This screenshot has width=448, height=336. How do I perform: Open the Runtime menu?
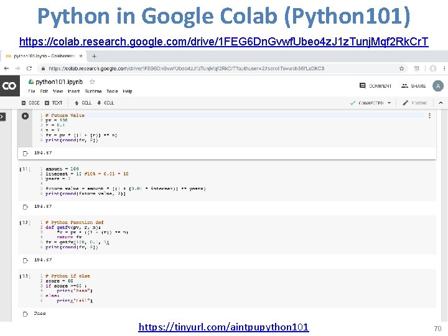[x=93, y=91]
